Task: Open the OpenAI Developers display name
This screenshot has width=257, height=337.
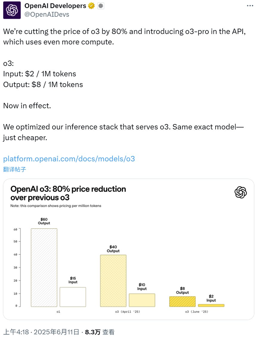Action: point(55,6)
